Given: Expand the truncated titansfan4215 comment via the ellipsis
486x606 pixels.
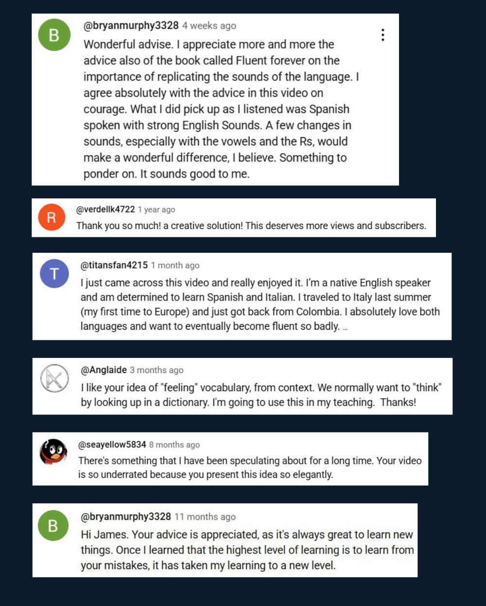Looking at the screenshot, I should click(345, 328).
